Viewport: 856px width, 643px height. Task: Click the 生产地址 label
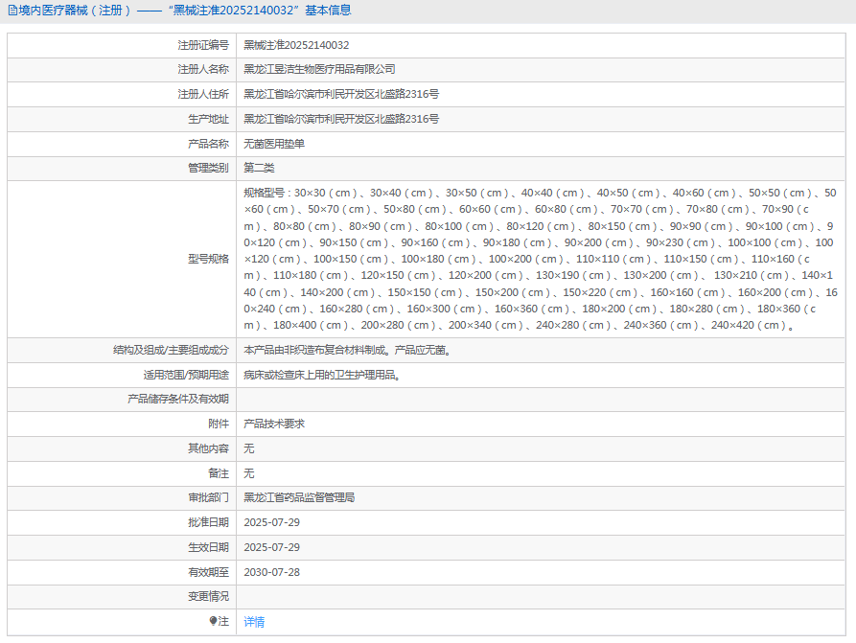pyautogui.click(x=209, y=119)
